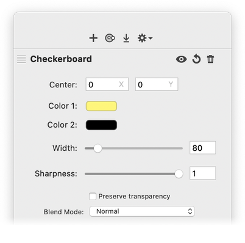This screenshot has width=245, height=243.
Task: Open the black Color 2 swatch
Action: [101, 125]
